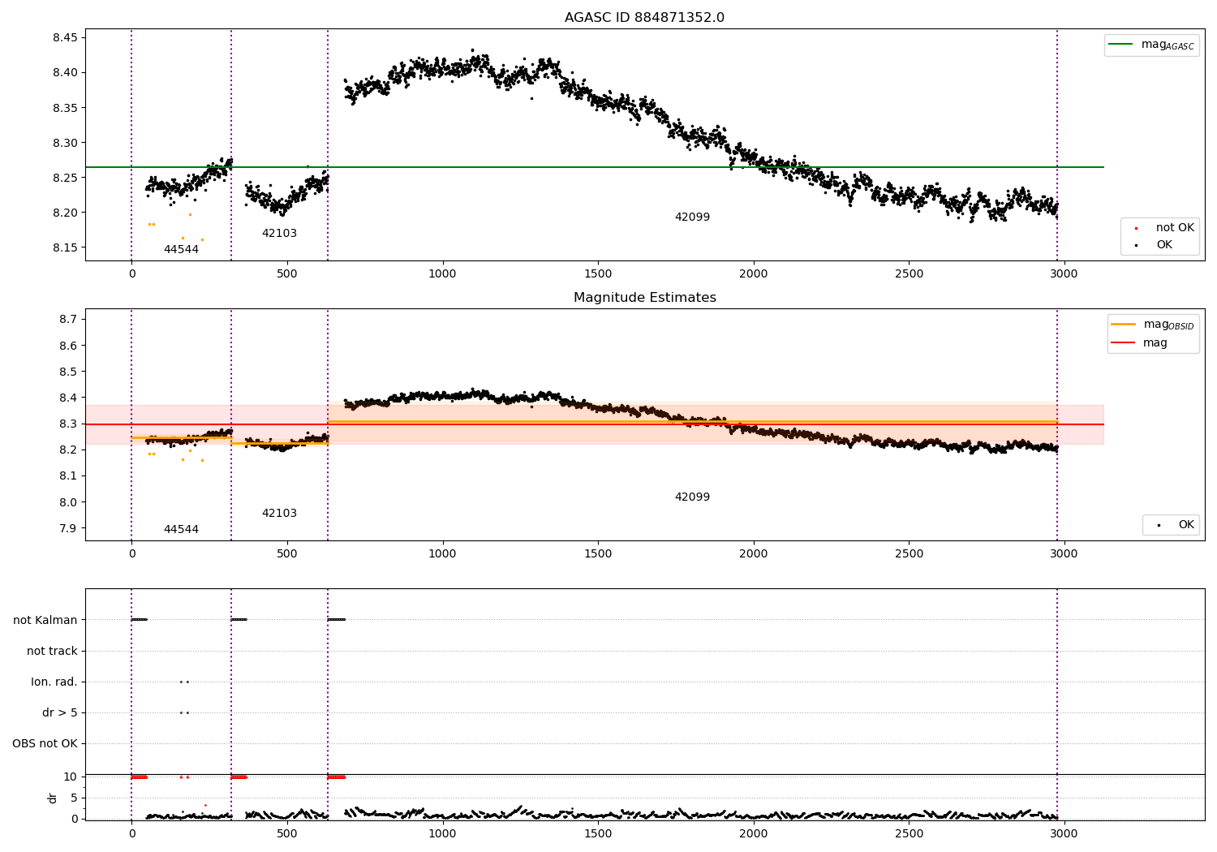Click the "not track" row label
Screen dimensions: 1217x852
(x=52, y=652)
